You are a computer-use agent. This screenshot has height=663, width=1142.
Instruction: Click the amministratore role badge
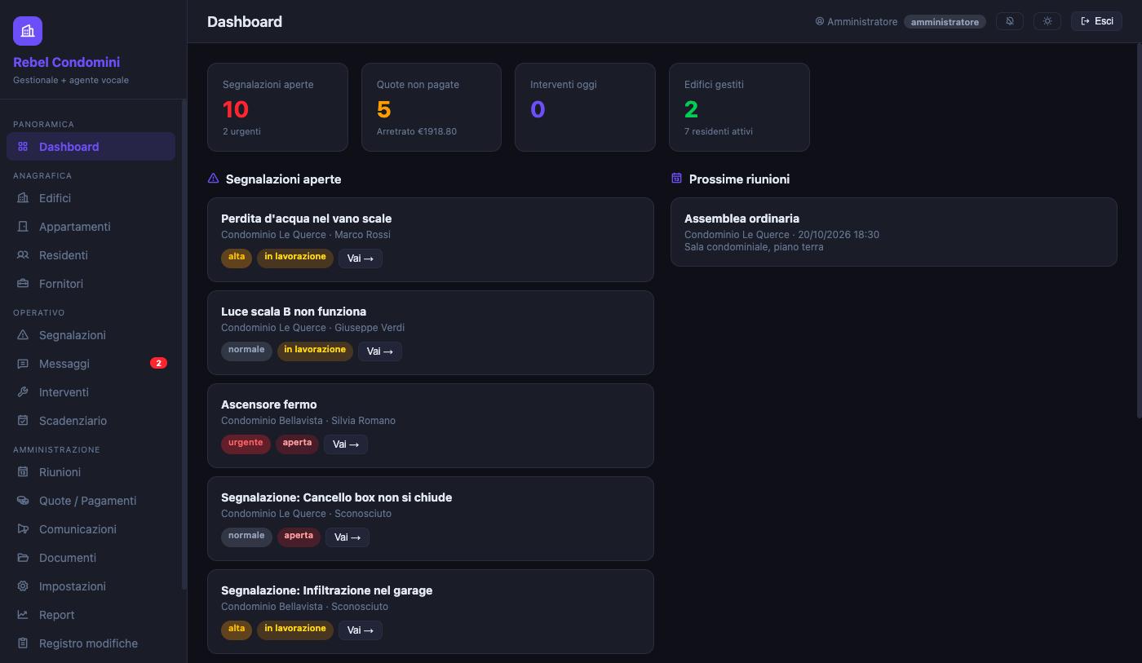coord(945,22)
